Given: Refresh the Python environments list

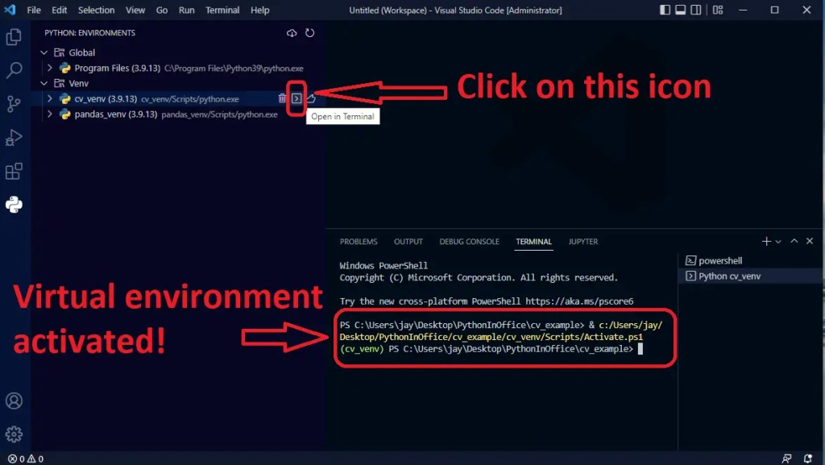Looking at the screenshot, I should pos(310,33).
